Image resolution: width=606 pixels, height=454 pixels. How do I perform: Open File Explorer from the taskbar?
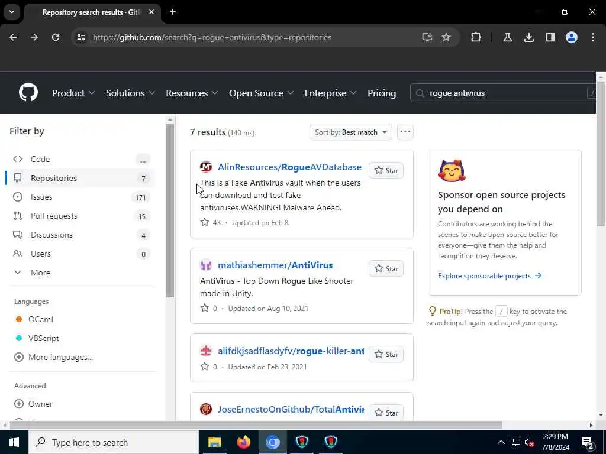pos(214,442)
